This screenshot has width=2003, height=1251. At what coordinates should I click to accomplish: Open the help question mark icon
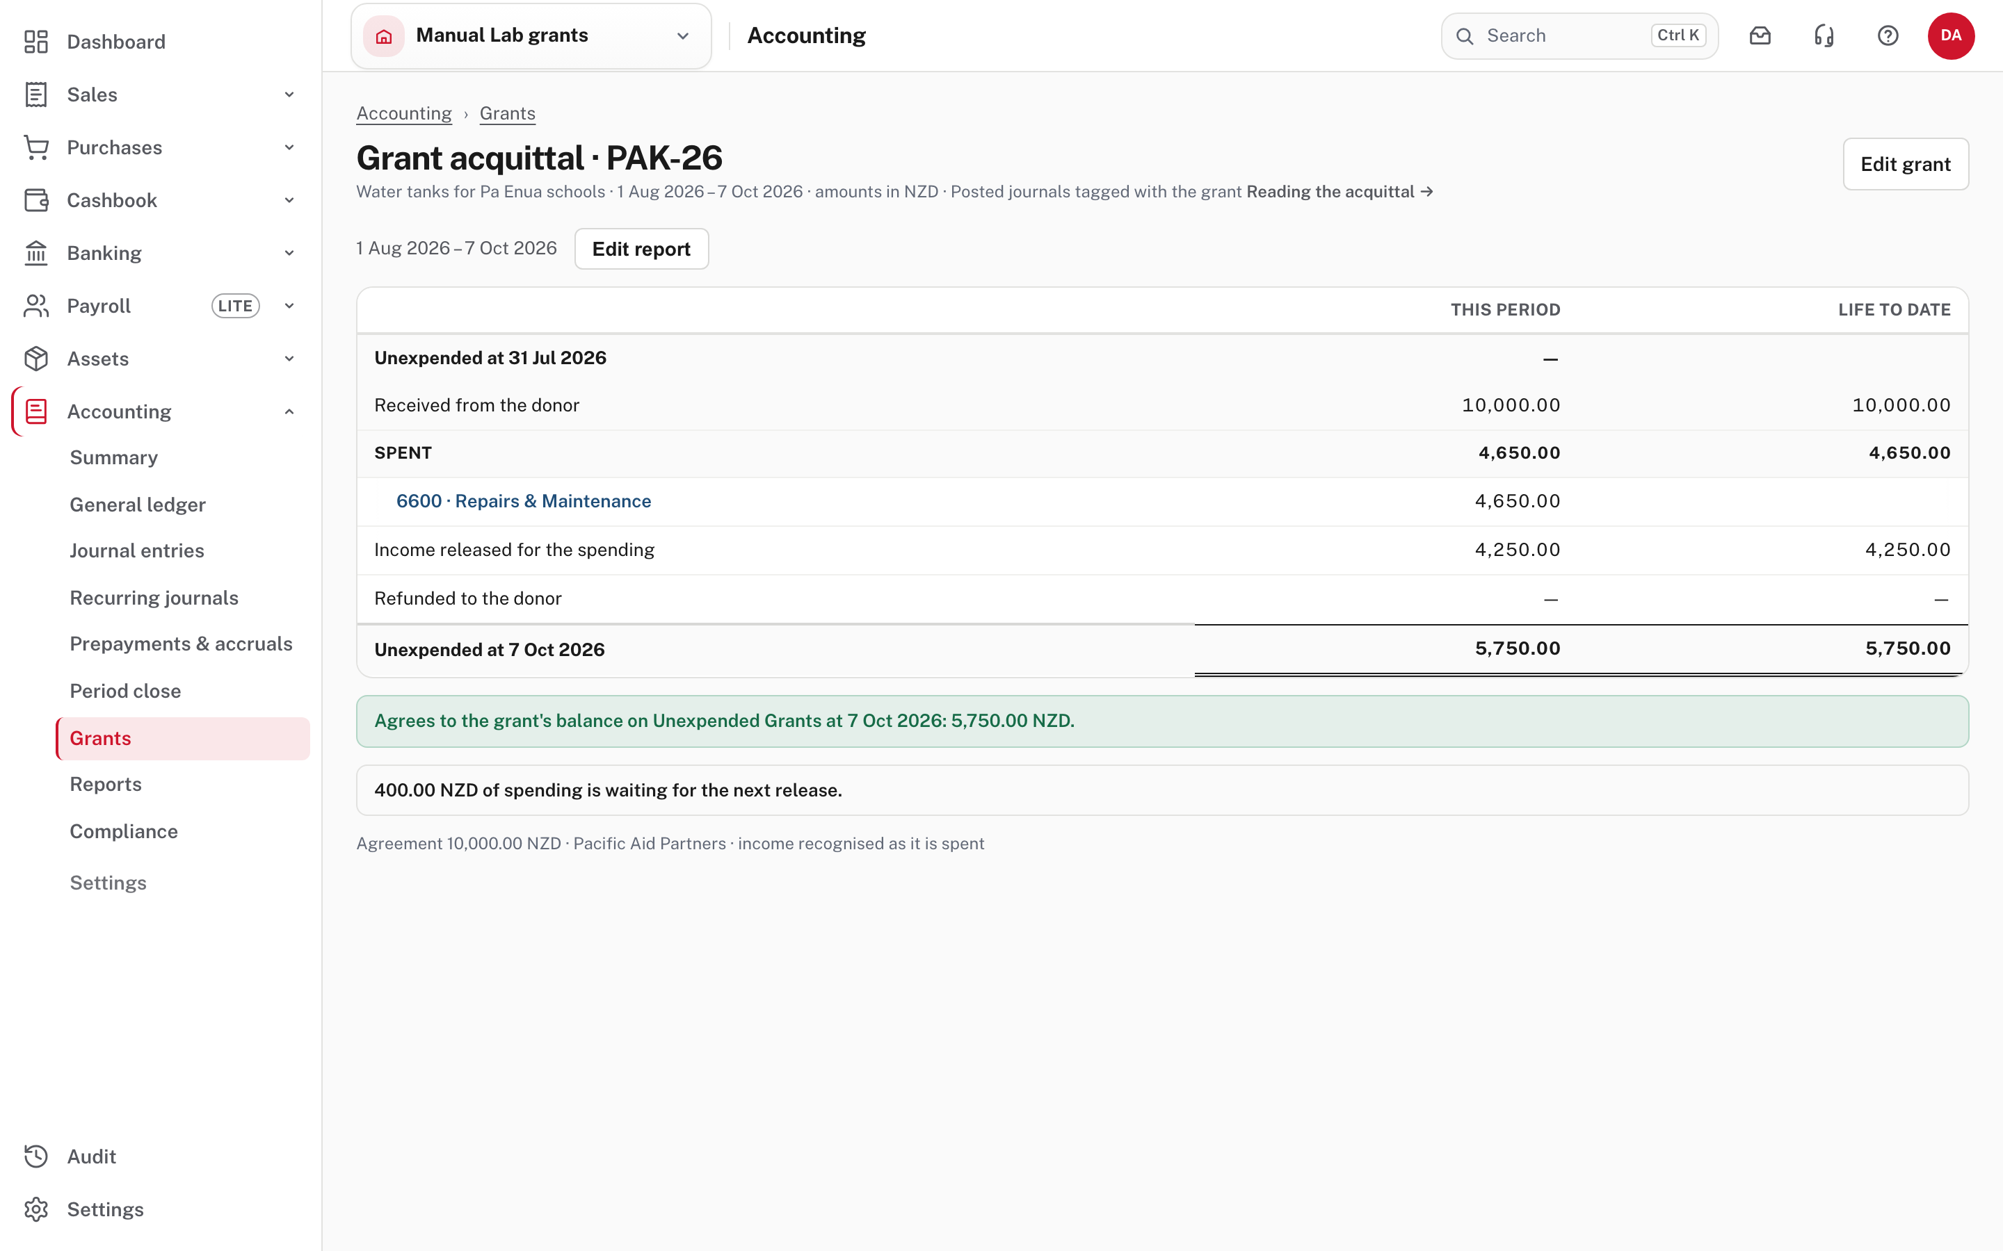(1888, 35)
